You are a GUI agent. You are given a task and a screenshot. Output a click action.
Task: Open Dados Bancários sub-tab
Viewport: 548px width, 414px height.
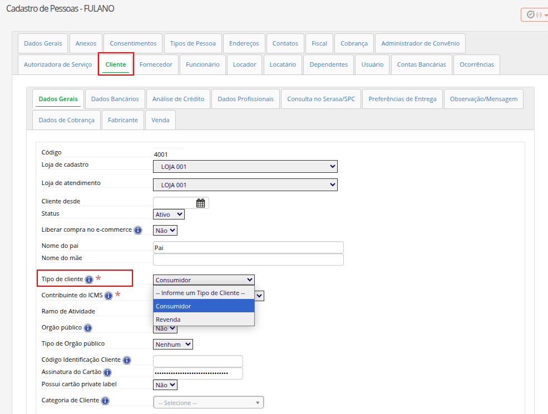[x=115, y=99]
